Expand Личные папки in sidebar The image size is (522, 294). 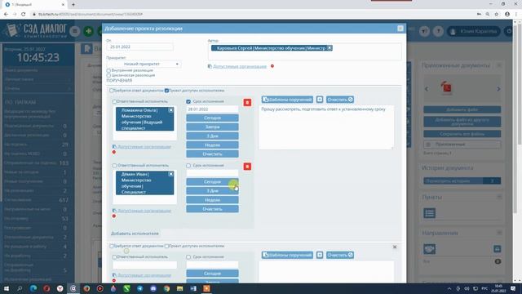[38, 79]
